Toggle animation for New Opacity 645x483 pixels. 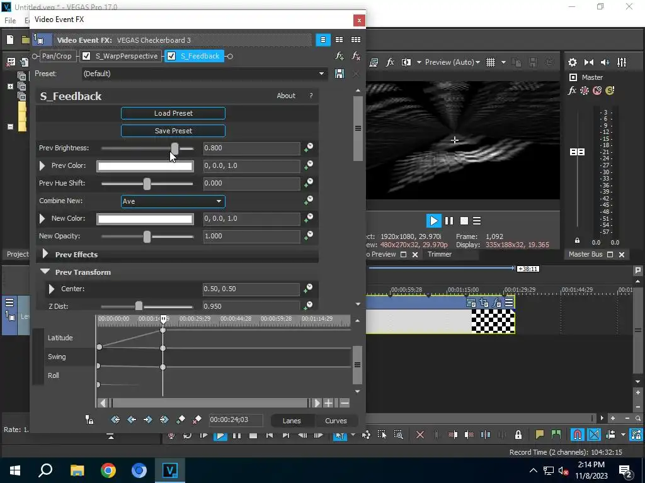point(309,236)
